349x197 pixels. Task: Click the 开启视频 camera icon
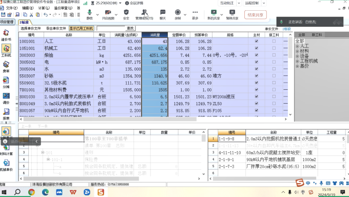pyautogui.click(x=108, y=14)
